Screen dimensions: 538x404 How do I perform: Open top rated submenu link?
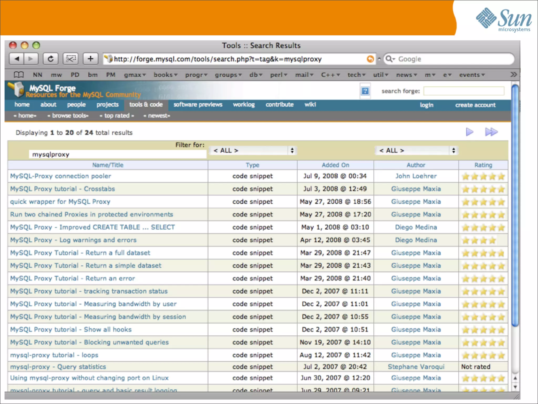coord(117,115)
